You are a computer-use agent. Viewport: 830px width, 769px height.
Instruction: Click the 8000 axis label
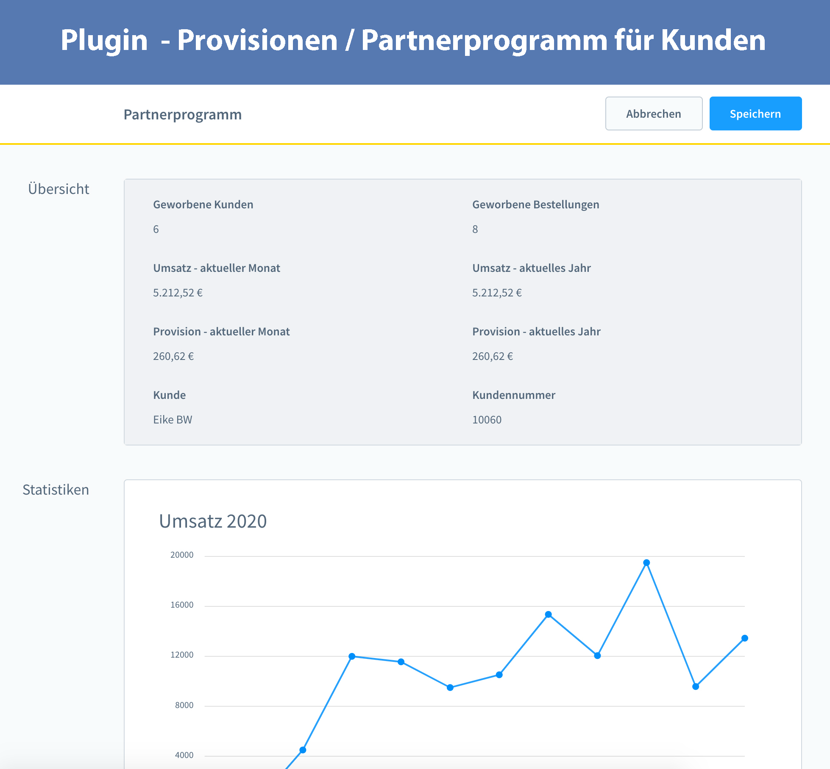click(184, 705)
